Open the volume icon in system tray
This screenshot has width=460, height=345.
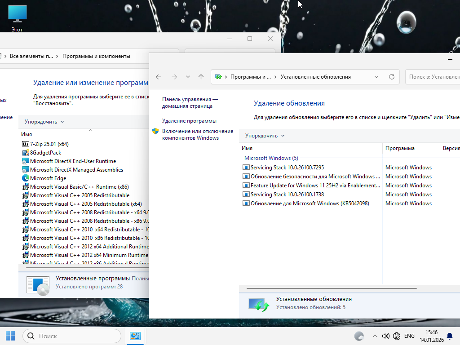[x=385, y=336]
